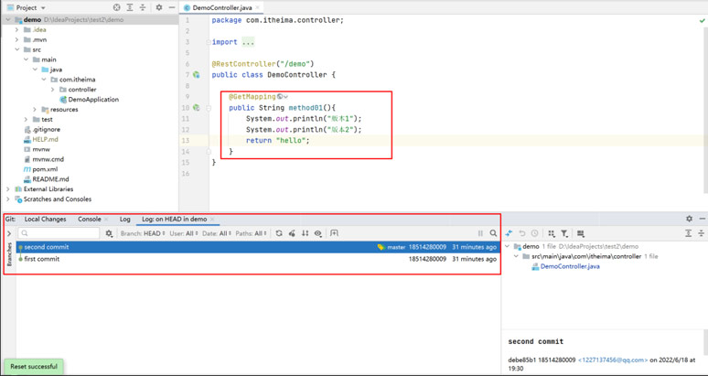Viewport: 708px width, 376px height.
Task: Expand all in the changed files tree
Action: (688, 233)
